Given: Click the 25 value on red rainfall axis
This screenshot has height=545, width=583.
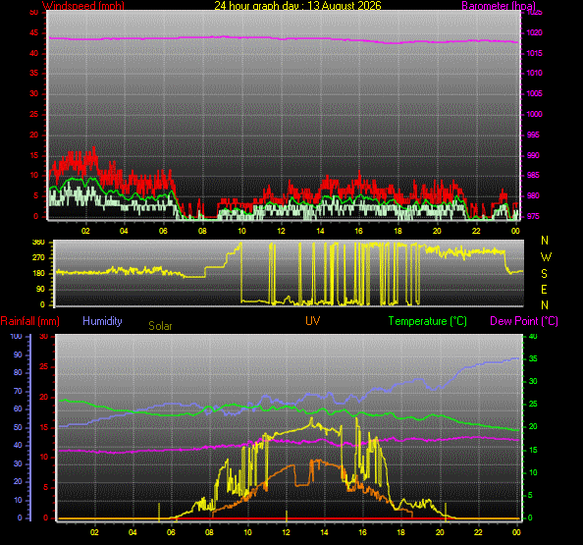Looking at the screenshot, I should tap(44, 367).
